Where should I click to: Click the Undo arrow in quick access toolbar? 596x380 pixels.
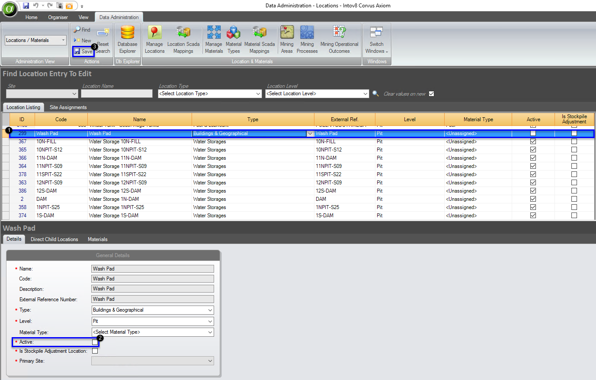pyautogui.click(x=35, y=6)
